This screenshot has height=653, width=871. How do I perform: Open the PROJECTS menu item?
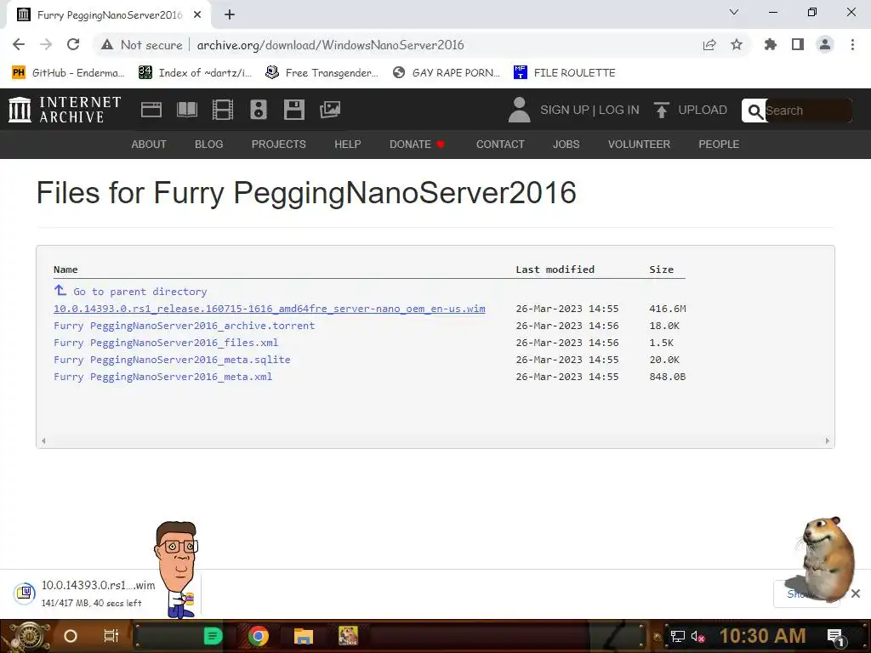coord(279,145)
